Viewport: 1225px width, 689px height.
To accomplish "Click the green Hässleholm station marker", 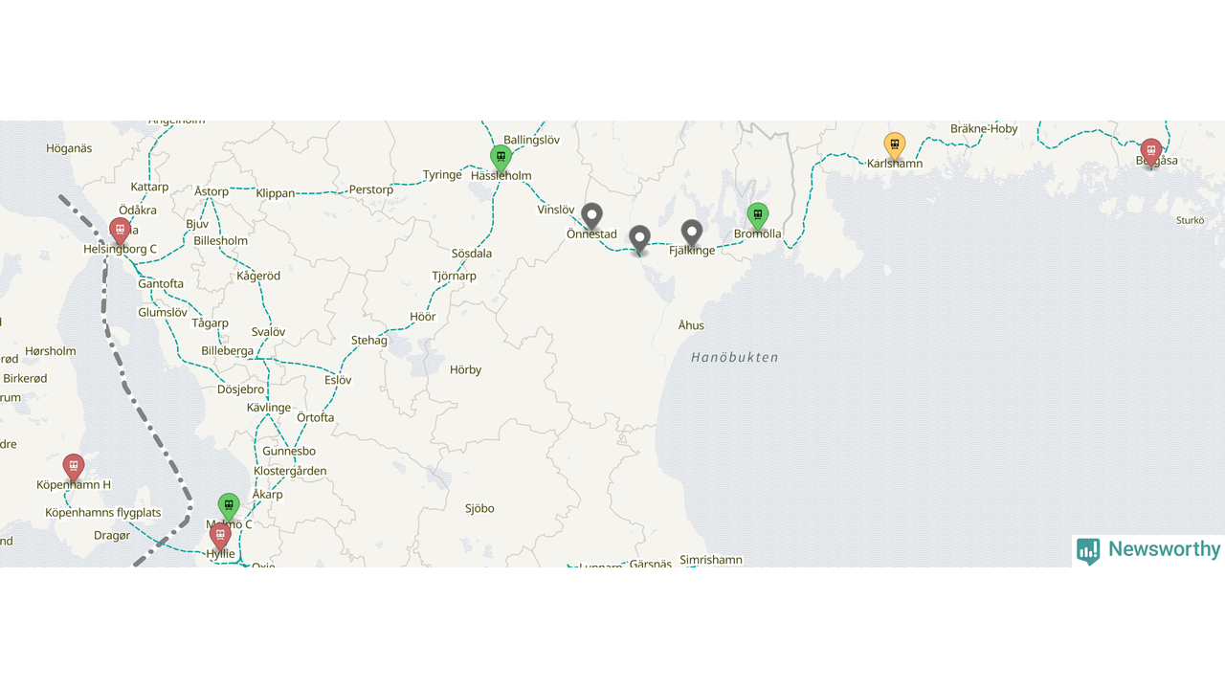I will (501, 158).
